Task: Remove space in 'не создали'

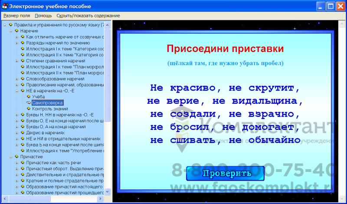Action: 167,114
